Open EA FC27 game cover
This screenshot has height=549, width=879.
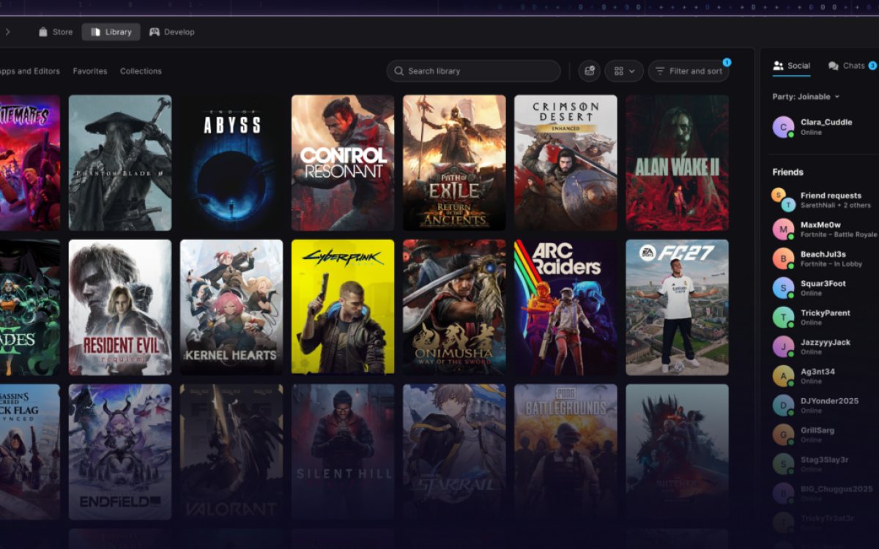tap(677, 307)
